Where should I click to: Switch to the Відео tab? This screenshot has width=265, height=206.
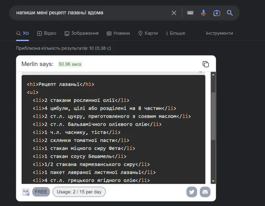tap(47, 33)
